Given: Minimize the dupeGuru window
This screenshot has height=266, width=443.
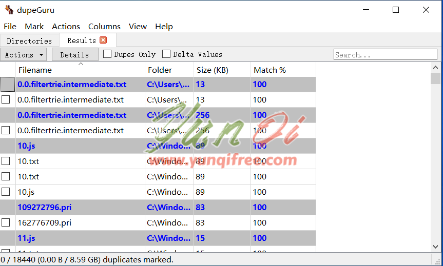Looking at the screenshot, I should coord(366,10).
